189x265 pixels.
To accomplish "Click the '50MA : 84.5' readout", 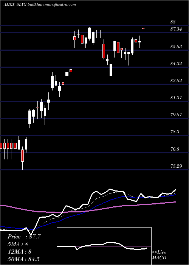I will pyautogui.click(x=23, y=259).
